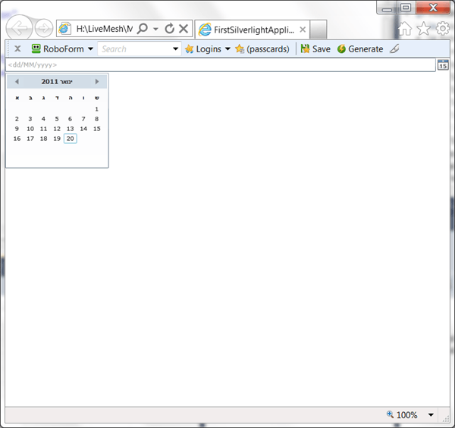Viewport: 455px width, 428px height.
Task: Minimize the browser window
Action: click(387, 8)
